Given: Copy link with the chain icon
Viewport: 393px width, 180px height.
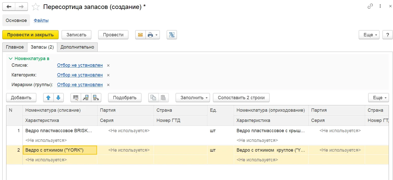Looking at the screenshot, I should tap(370, 6).
